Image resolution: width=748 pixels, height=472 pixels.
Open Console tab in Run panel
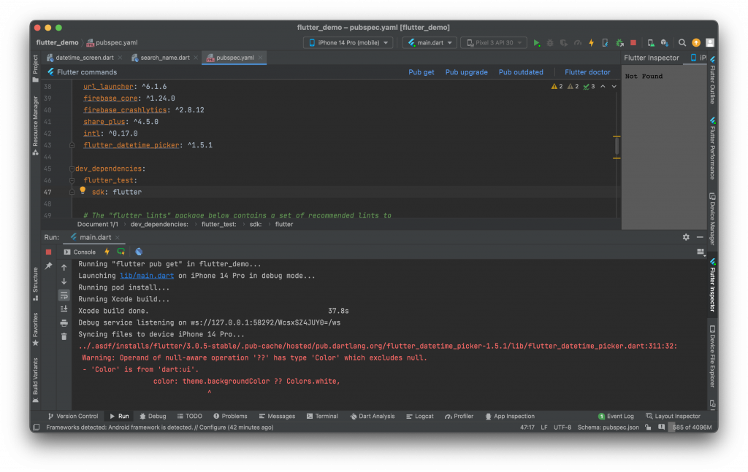80,252
